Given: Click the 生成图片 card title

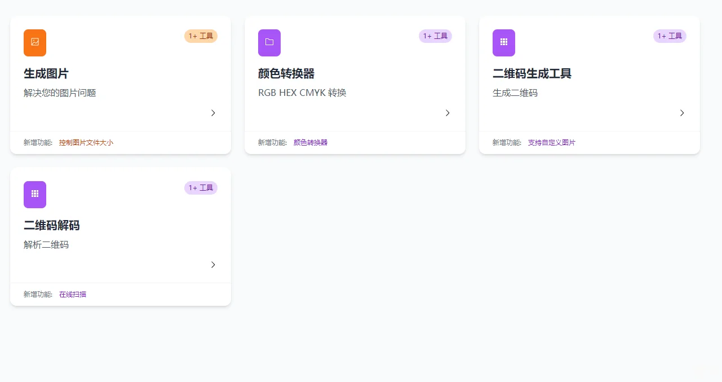Looking at the screenshot, I should 45,73.
